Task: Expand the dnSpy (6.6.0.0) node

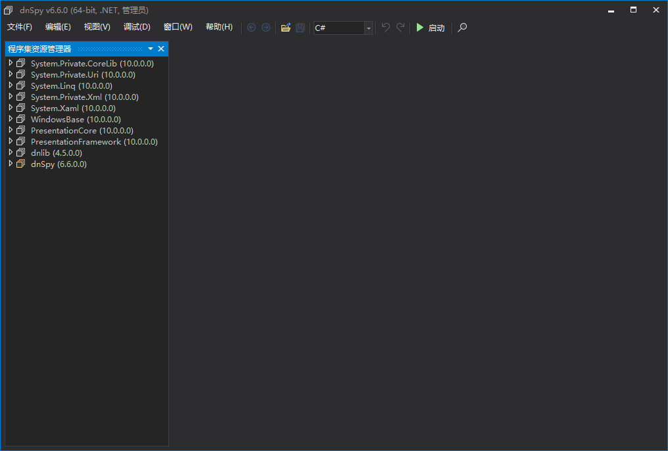Action: click(11, 164)
